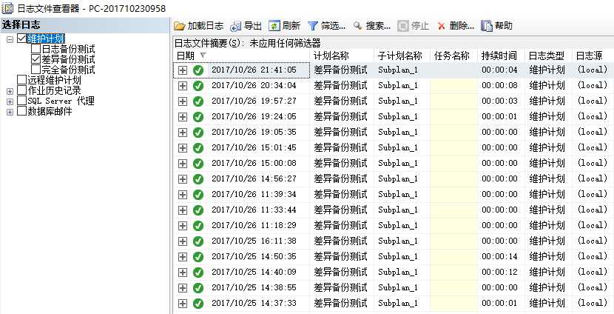Click green success icon for 19:05:35 entry
The image size is (614, 314).
(x=198, y=132)
